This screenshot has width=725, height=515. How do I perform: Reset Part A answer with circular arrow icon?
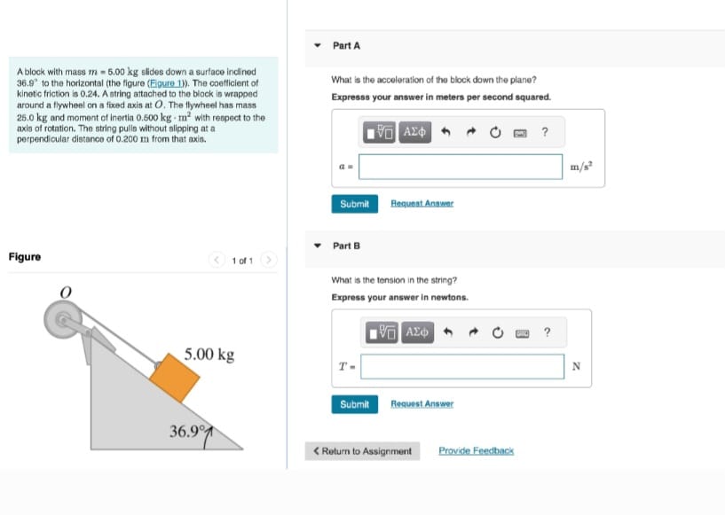pos(495,131)
